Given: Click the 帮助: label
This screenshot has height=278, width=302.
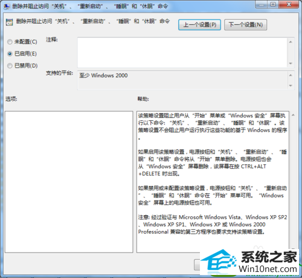Looking at the screenshot, I should click(143, 99).
